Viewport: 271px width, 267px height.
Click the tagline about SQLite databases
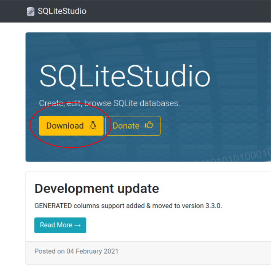click(x=109, y=103)
